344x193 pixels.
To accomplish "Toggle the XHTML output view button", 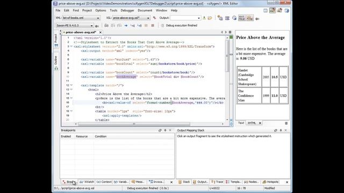I will point(242,18).
